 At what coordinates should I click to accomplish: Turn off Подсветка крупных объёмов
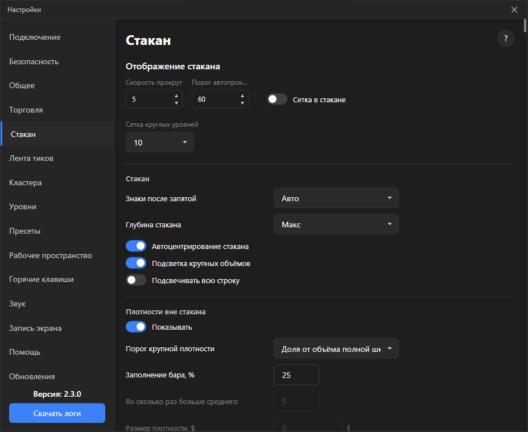(x=136, y=263)
